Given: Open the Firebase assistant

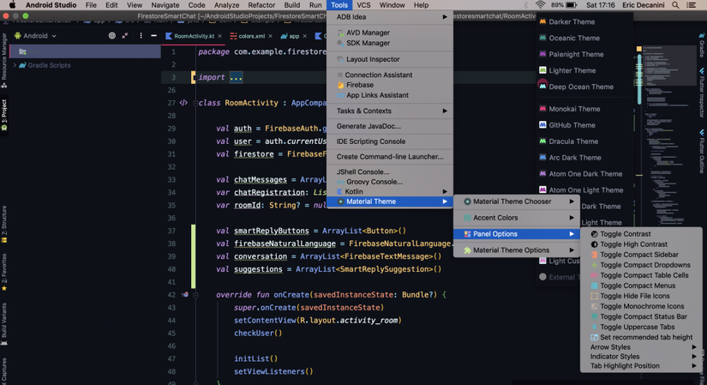Looking at the screenshot, I should coord(359,85).
